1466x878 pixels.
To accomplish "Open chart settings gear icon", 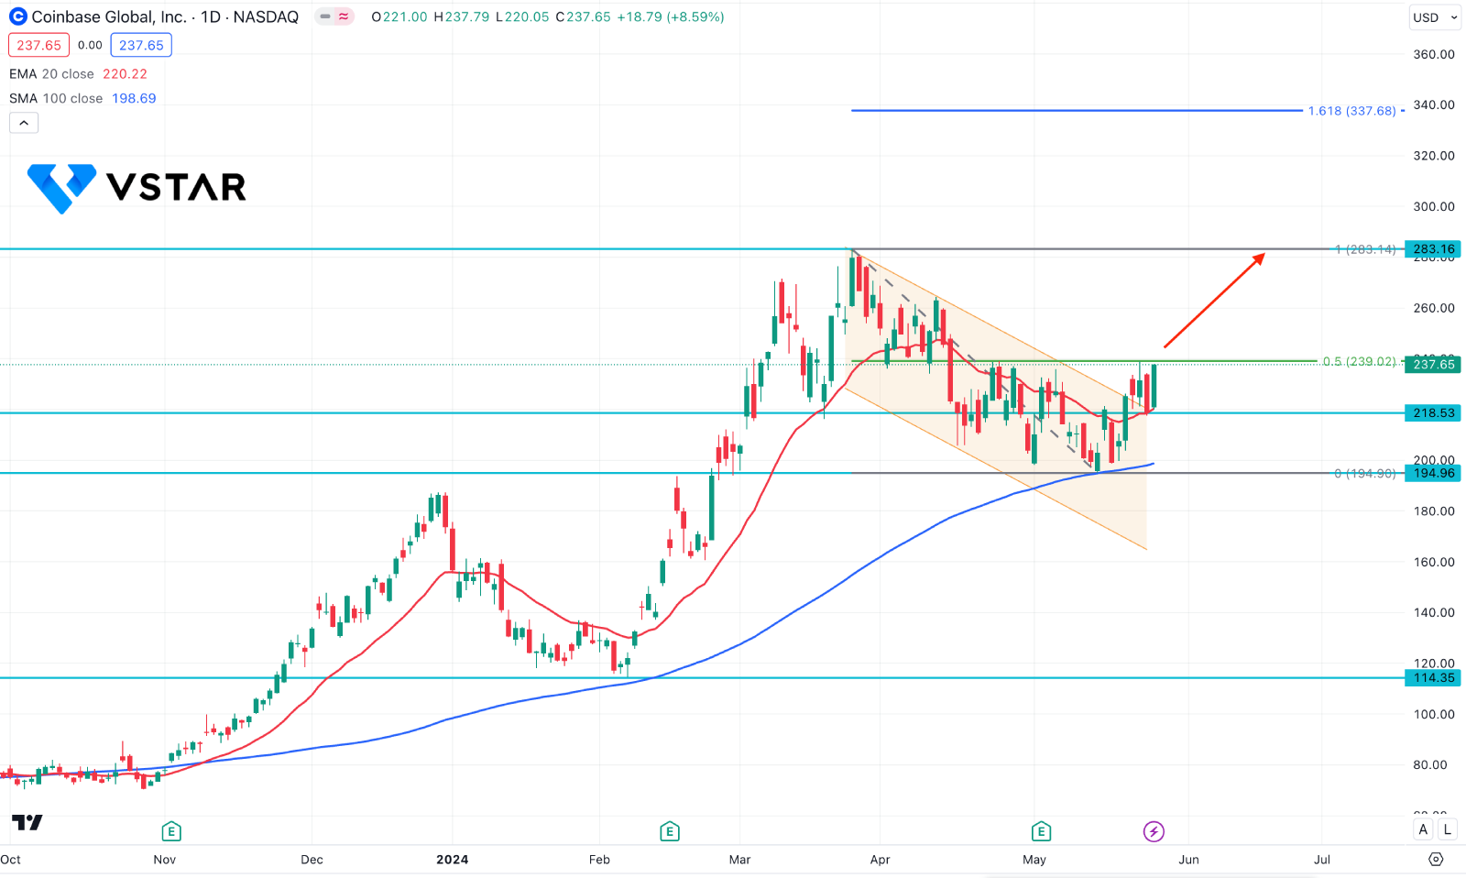I will [1436, 859].
